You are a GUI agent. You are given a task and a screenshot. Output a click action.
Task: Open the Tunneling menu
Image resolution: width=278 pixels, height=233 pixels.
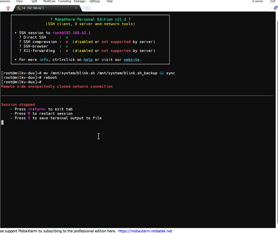(x=65, y=1)
